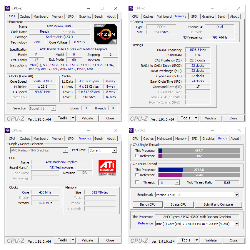Start the Bench CPU benchmark
This screenshot has width=250, height=250.
148,204
